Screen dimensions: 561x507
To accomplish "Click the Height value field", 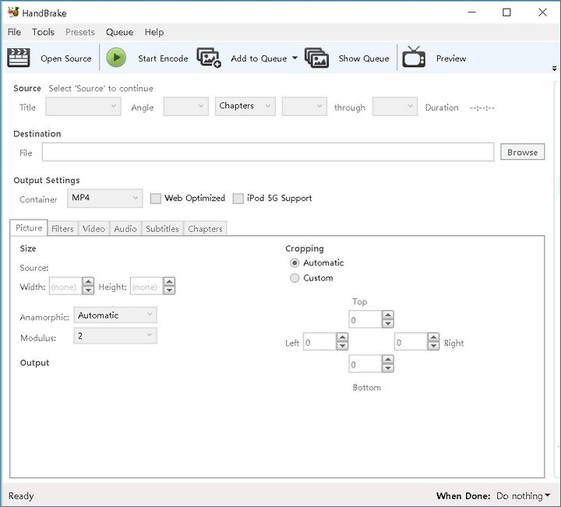I will point(146,287).
